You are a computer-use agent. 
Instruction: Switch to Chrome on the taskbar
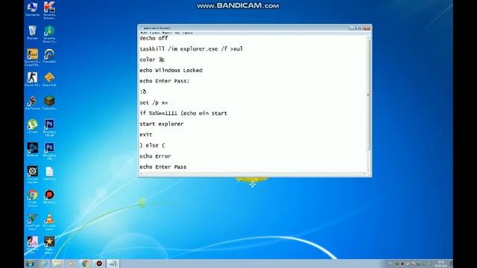[85, 264]
